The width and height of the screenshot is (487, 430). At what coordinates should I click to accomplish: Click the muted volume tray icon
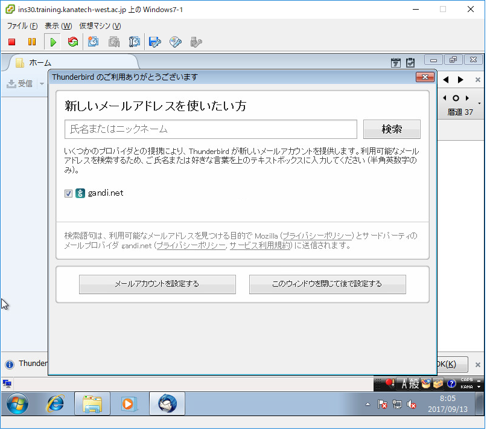coord(412,405)
